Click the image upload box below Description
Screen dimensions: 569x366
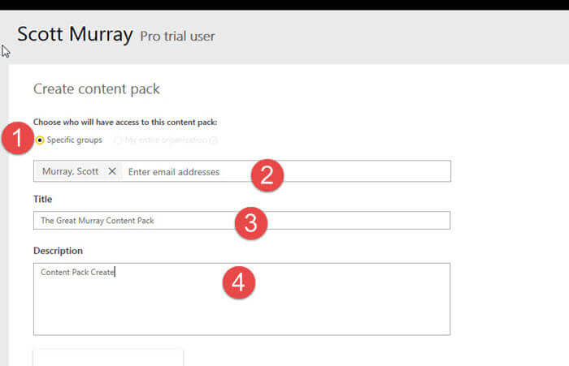pyautogui.click(x=108, y=357)
